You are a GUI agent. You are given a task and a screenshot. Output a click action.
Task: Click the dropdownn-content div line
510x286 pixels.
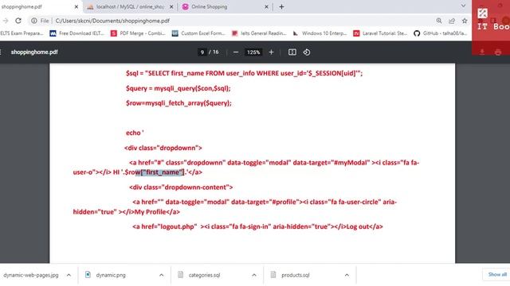[x=181, y=187]
